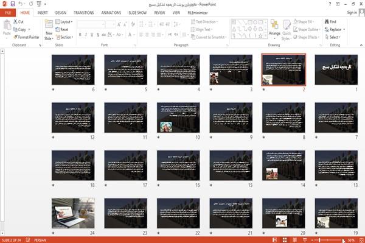The image size is (365, 243).
Task: Select the Format Painter tool
Action: pyautogui.click(x=26, y=37)
